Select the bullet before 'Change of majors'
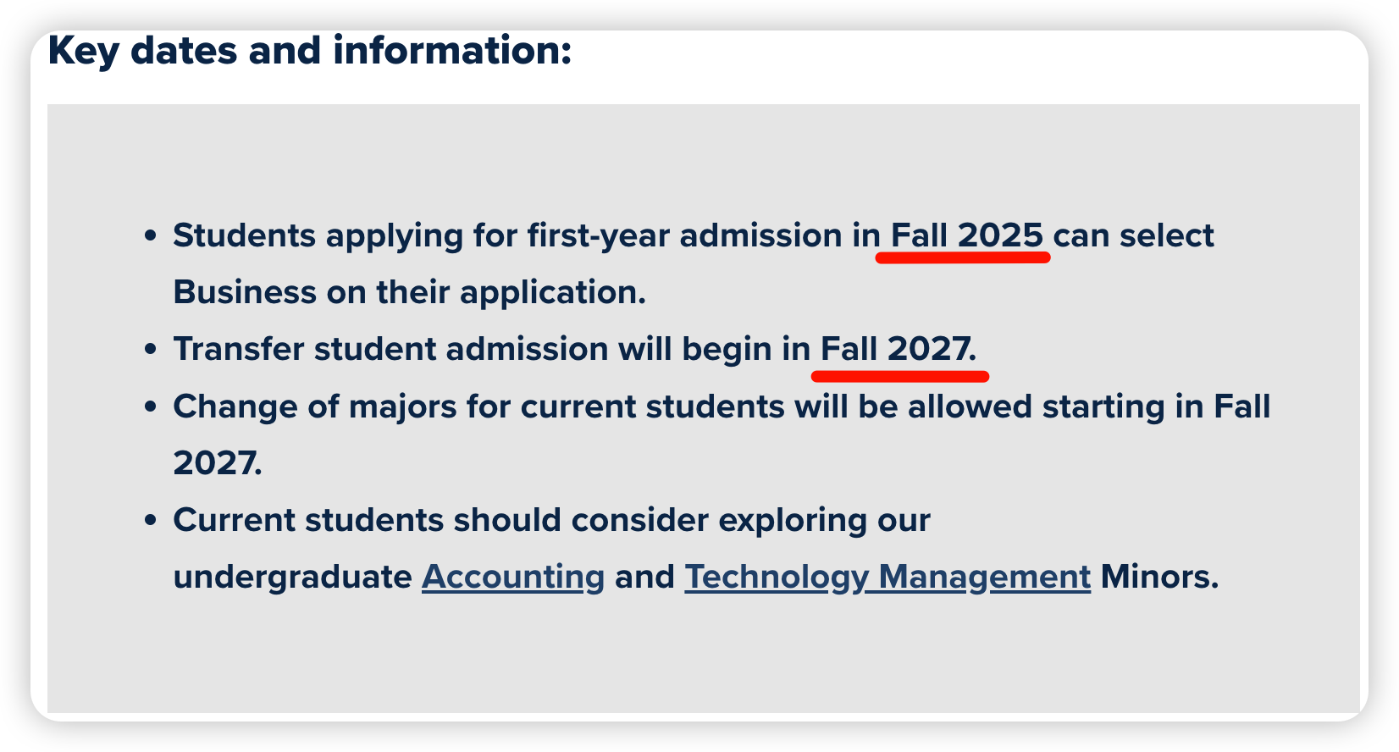This screenshot has height=752, width=1399. (151, 407)
